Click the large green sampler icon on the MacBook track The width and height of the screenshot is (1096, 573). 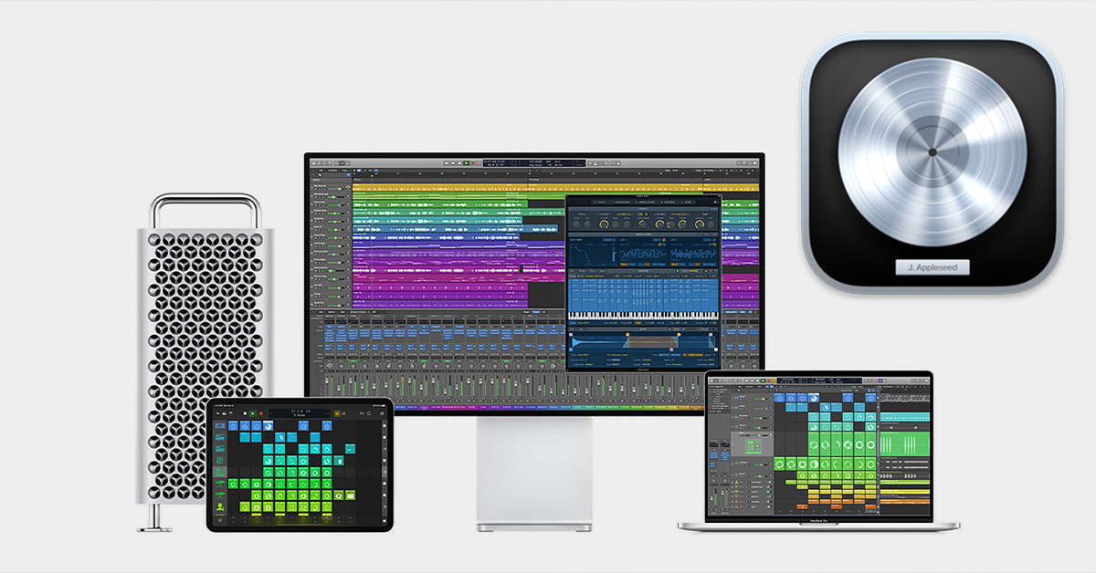pyautogui.click(x=753, y=446)
